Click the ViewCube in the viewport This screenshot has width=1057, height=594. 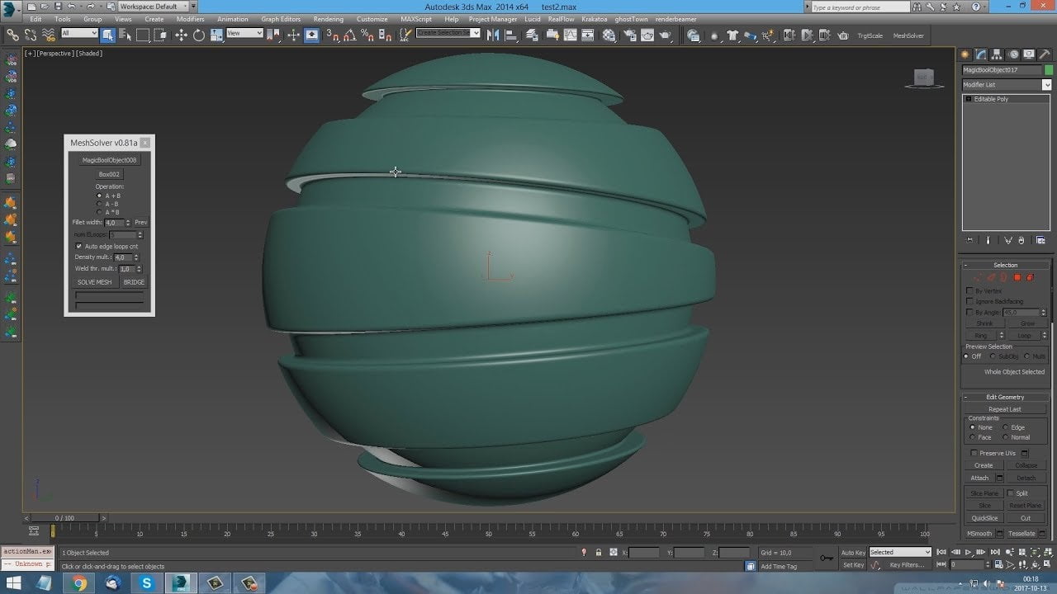point(923,78)
